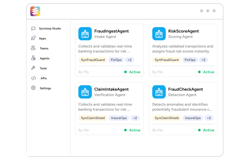The image size is (228, 160).
Task: Click the Agents sidebar icon
Action: [33, 58]
